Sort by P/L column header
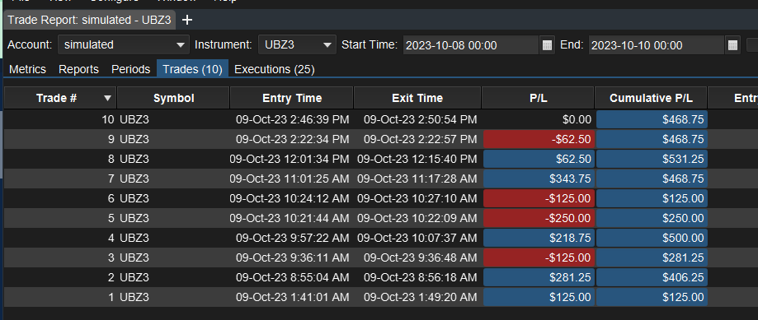 click(538, 99)
